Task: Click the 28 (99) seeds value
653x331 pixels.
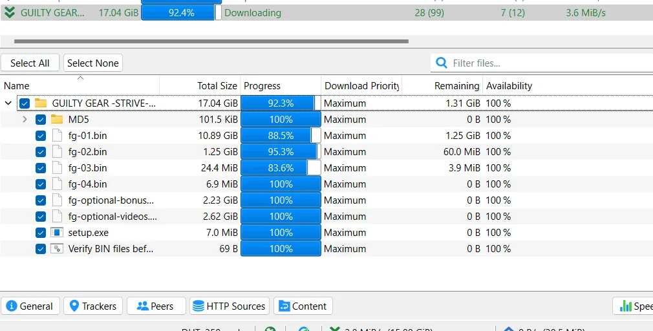Action: (429, 13)
